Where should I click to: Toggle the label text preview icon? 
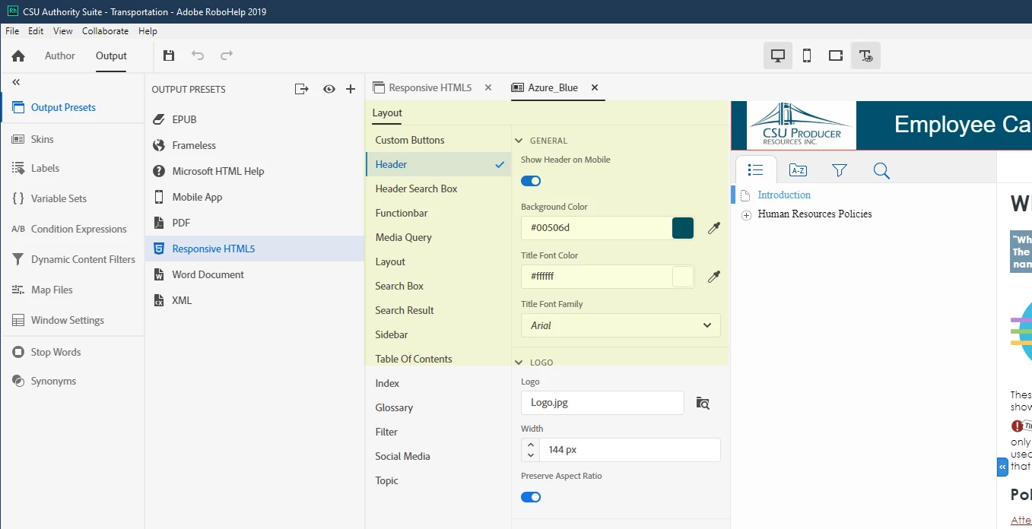point(865,55)
